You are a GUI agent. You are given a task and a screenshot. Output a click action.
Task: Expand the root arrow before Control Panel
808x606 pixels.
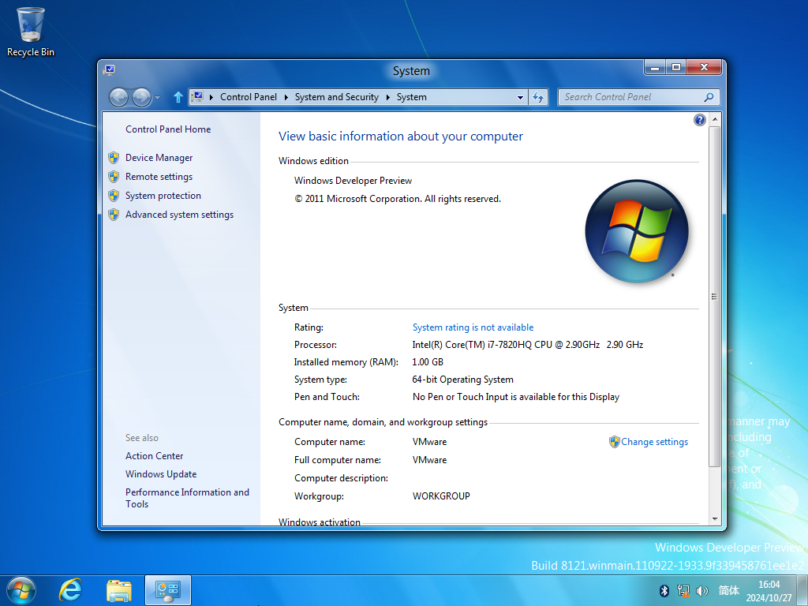(x=211, y=97)
